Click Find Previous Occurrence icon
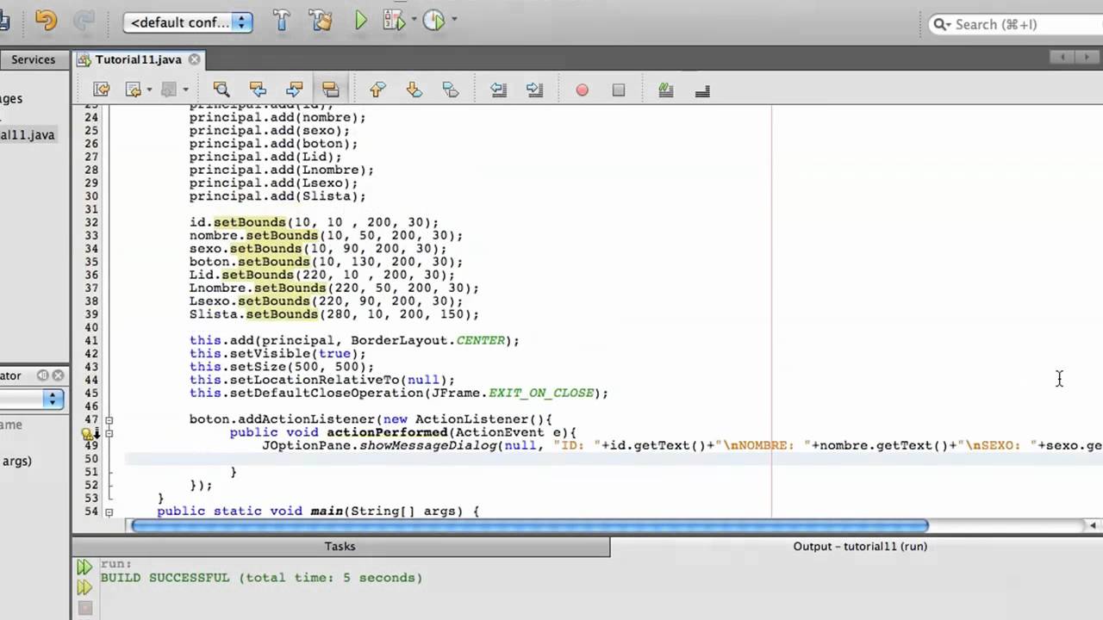This screenshot has width=1103, height=620. [257, 90]
